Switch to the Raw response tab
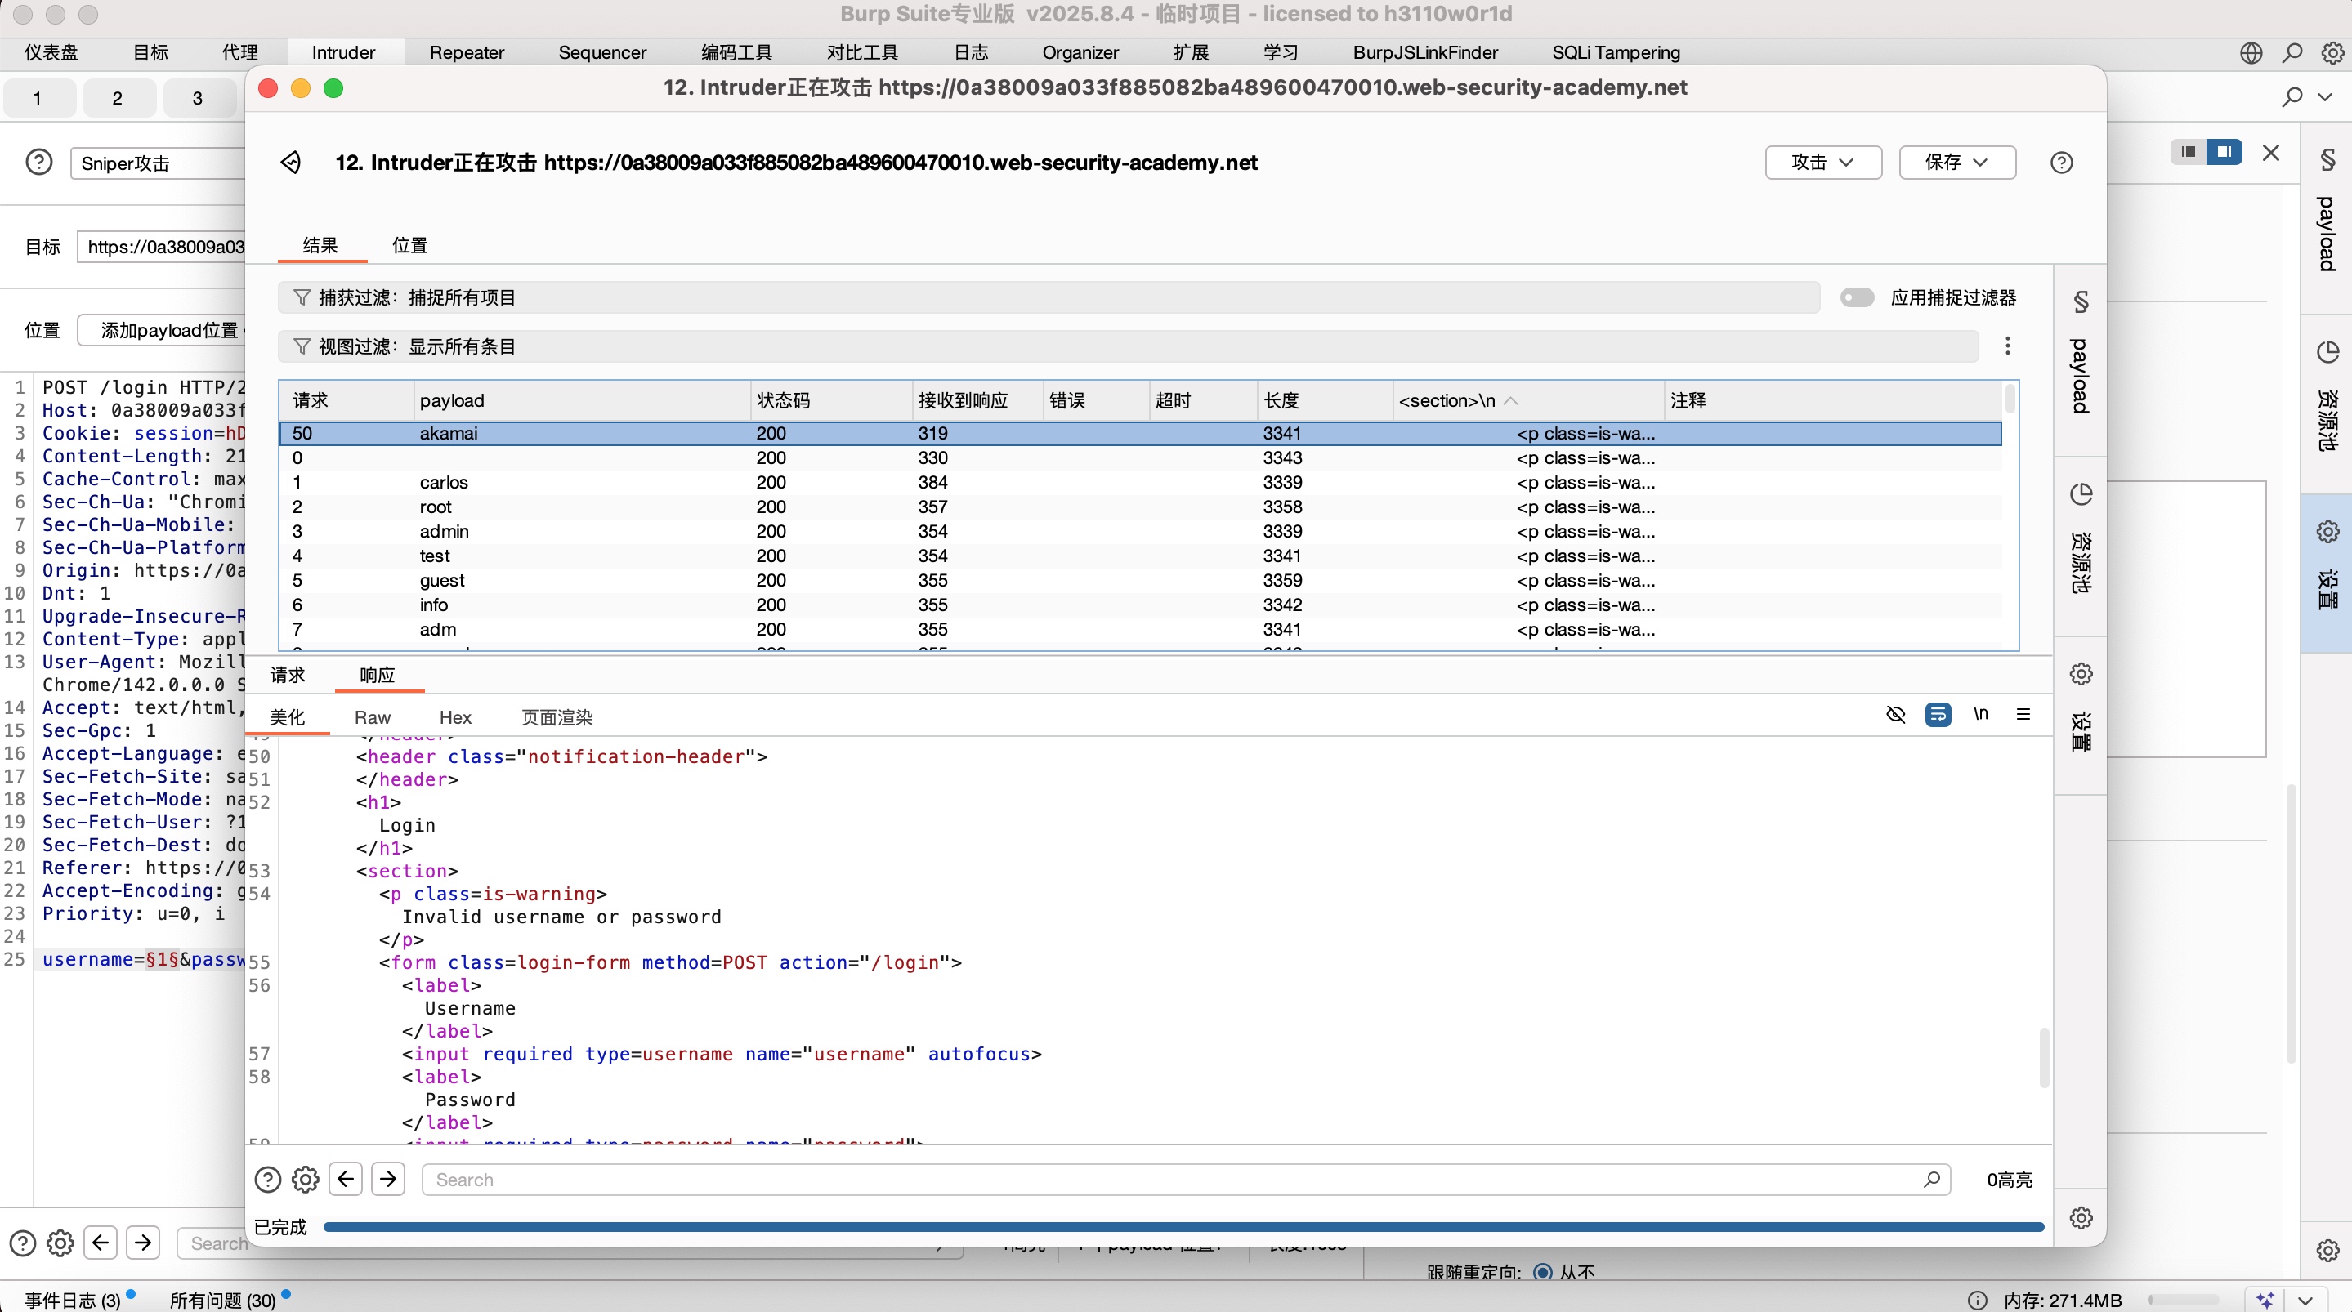Screen dimensions: 2352x1312 click(x=372, y=717)
